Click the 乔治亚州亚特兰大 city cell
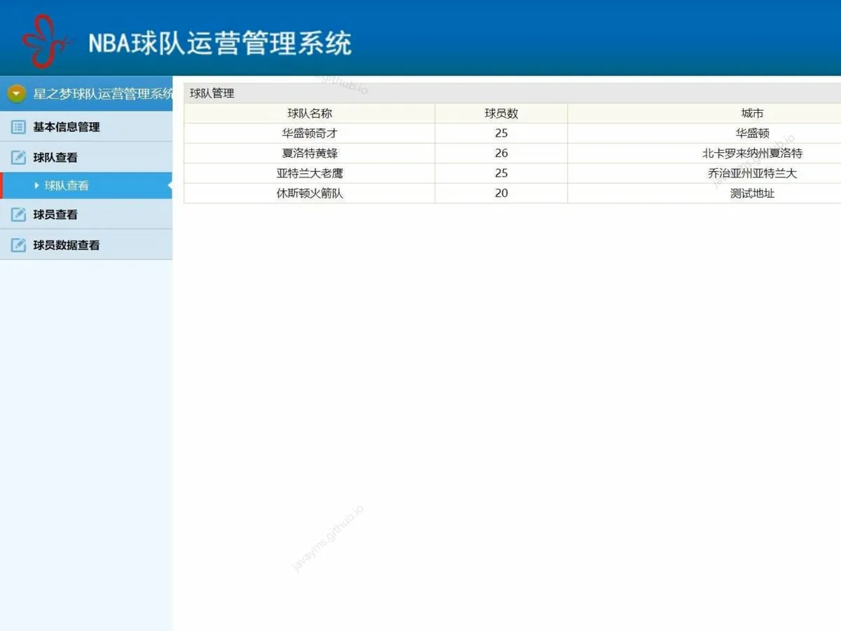This screenshot has height=631, width=841. [704, 173]
